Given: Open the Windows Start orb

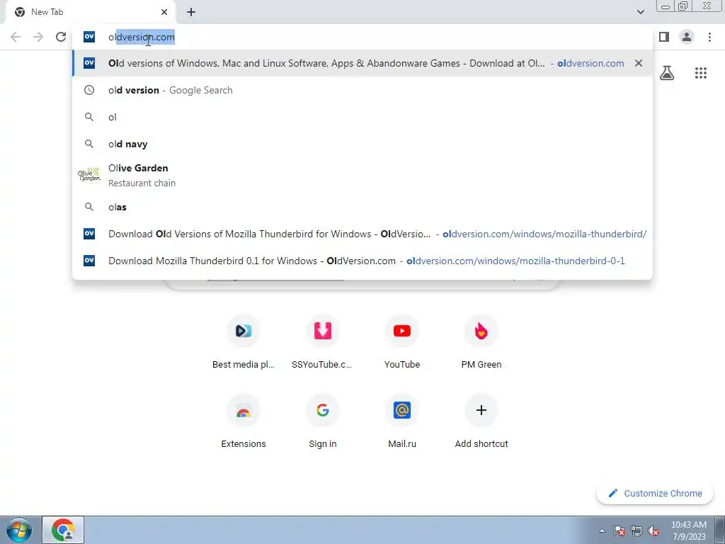Looking at the screenshot, I should pos(19,530).
